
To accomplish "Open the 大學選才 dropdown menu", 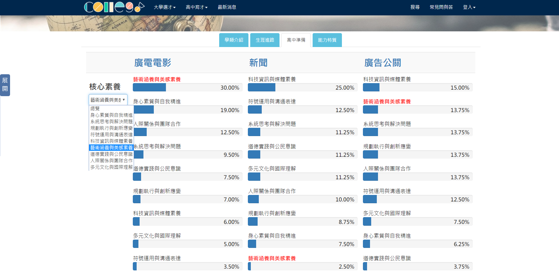I will pos(164,7).
